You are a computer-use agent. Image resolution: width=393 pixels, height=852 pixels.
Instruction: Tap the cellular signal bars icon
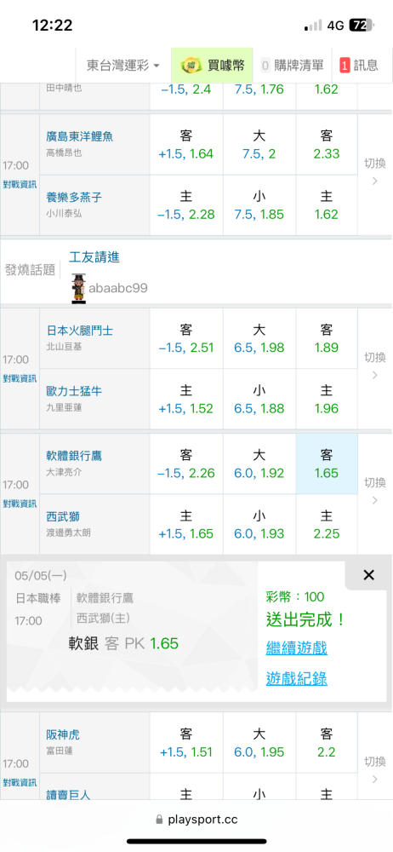point(313,25)
